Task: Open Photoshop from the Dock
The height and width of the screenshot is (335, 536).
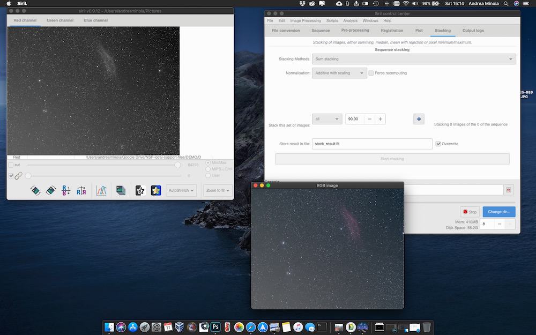Action: [215, 326]
